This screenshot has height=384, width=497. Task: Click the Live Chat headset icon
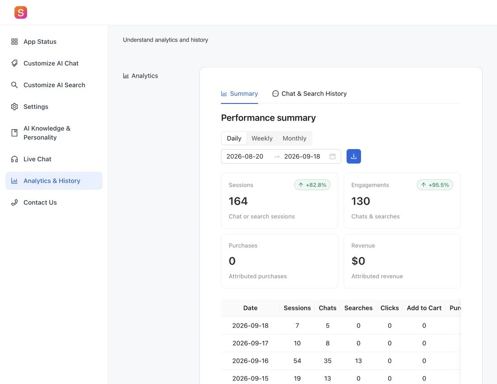pos(14,159)
